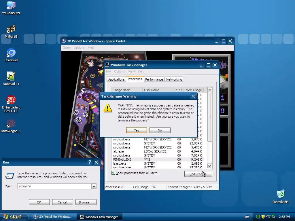The width and height of the screenshot is (295, 221).
Task: Open Task Manager Options menu
Action: click(x=120, y=71)
